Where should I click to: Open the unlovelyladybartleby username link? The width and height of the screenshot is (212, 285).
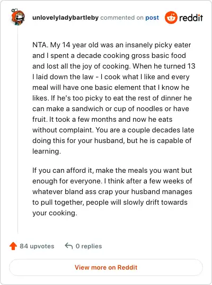point(65,18)
